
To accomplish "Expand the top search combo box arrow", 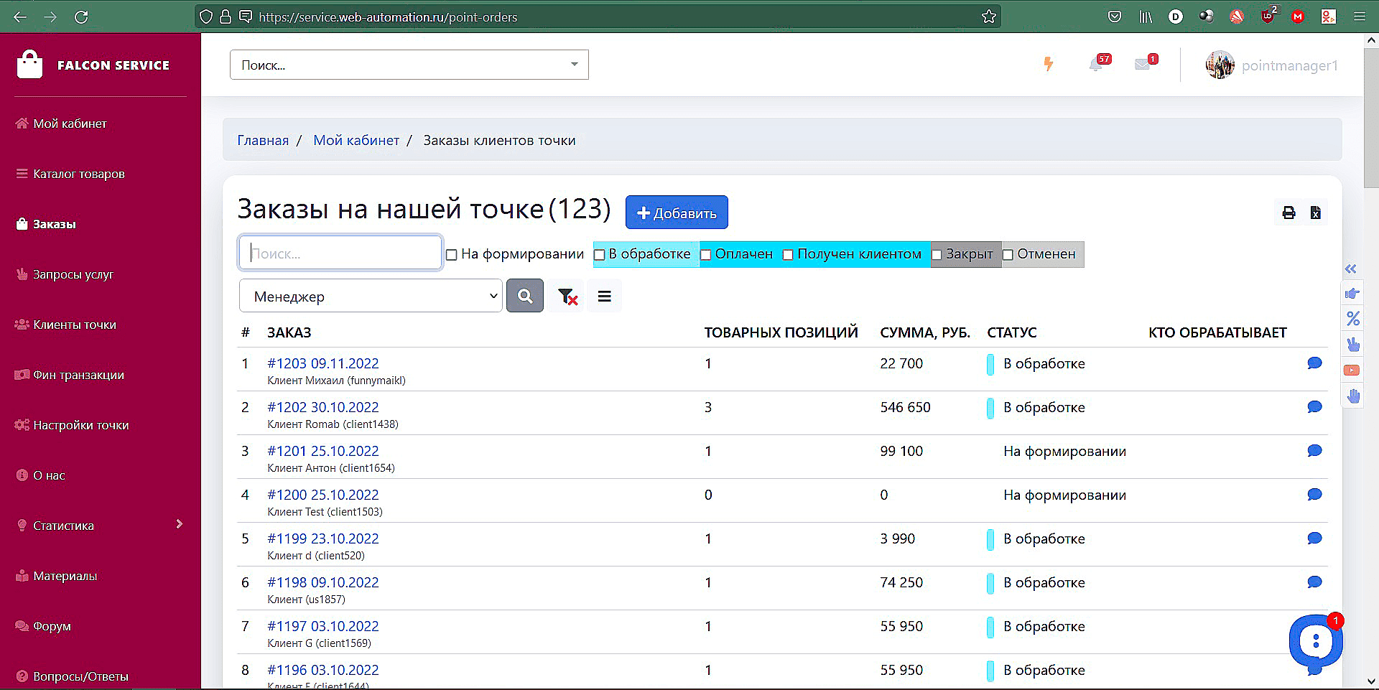I will tap(574, 65).
